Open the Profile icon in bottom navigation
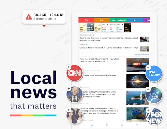167x129 pixels. point(137,125)
